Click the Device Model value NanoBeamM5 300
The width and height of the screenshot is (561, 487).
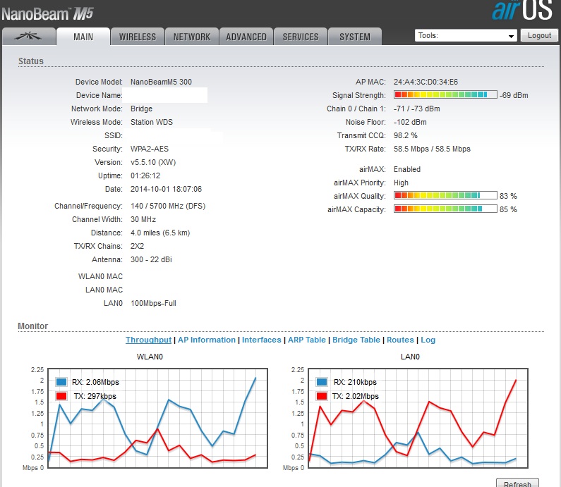pos(161,82)
